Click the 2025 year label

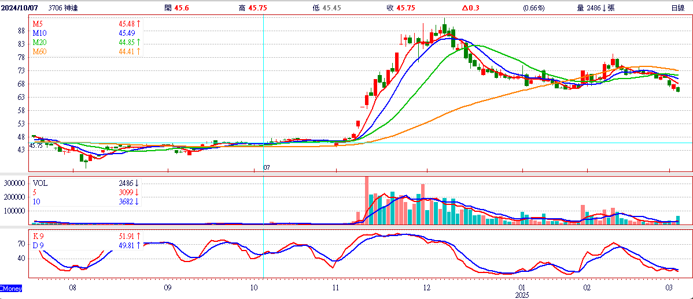click(x=522, y=294)
